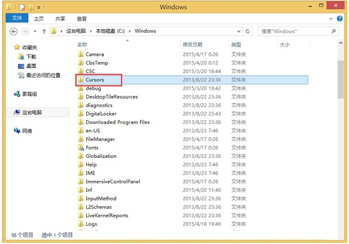Select the en-US folder icon

81,130
